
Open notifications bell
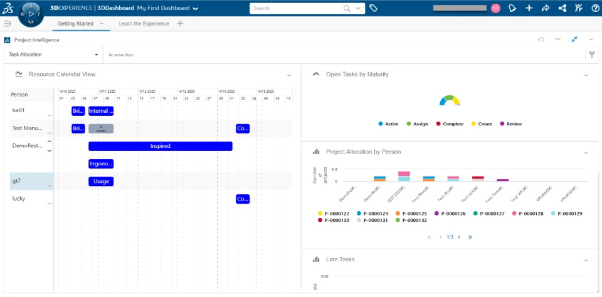(x=512, y=8)
